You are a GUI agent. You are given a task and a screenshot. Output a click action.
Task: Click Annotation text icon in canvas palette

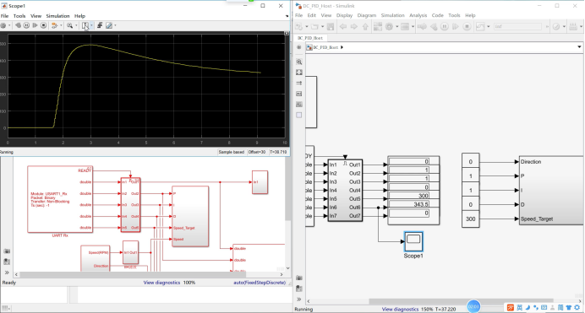click(x=299, y=94)
